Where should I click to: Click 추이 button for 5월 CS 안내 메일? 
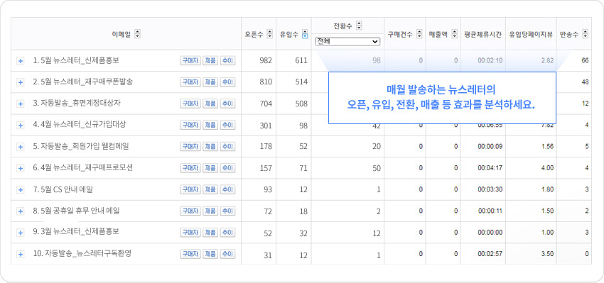tap(227, 190)
